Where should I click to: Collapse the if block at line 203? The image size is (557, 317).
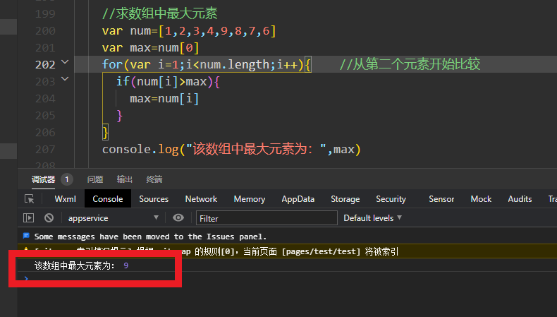(x=65, y=79)
